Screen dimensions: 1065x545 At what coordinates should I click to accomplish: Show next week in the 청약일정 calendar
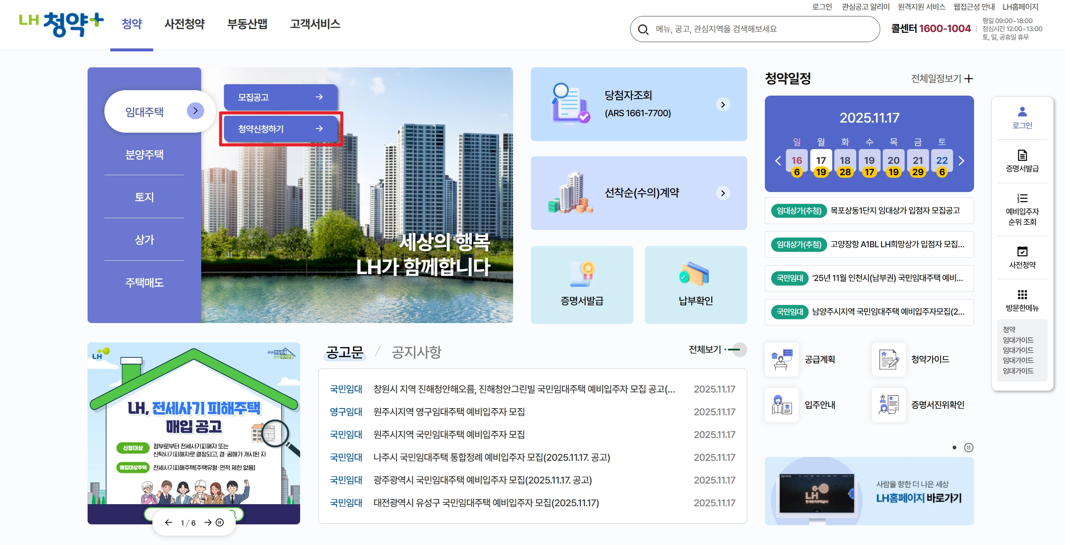(x=961, y=160)
